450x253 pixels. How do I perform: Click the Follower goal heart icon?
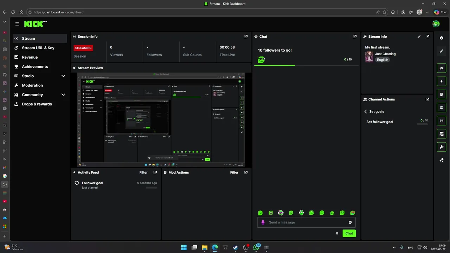click(77, 183)
